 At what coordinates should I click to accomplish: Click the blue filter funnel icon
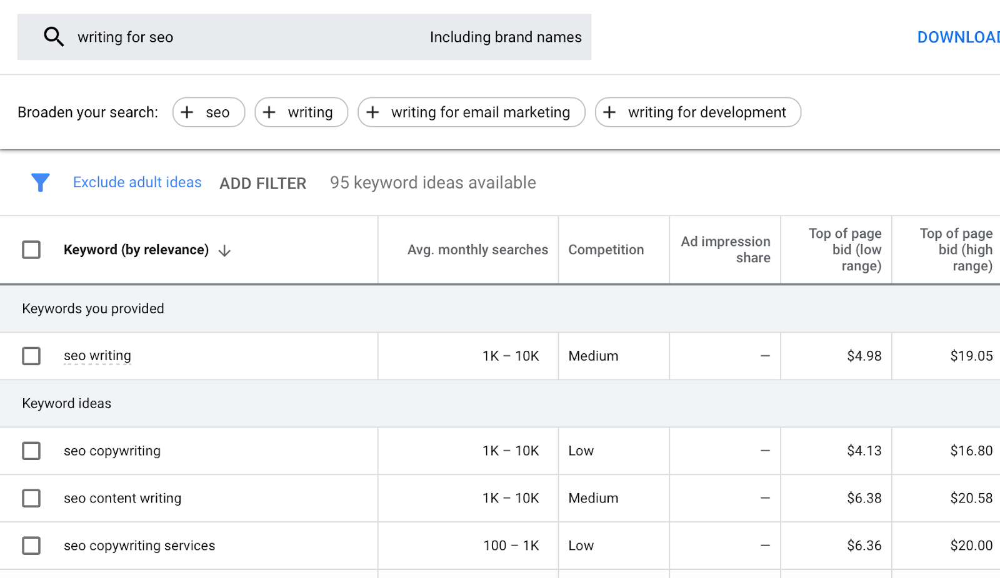point(41,182)
